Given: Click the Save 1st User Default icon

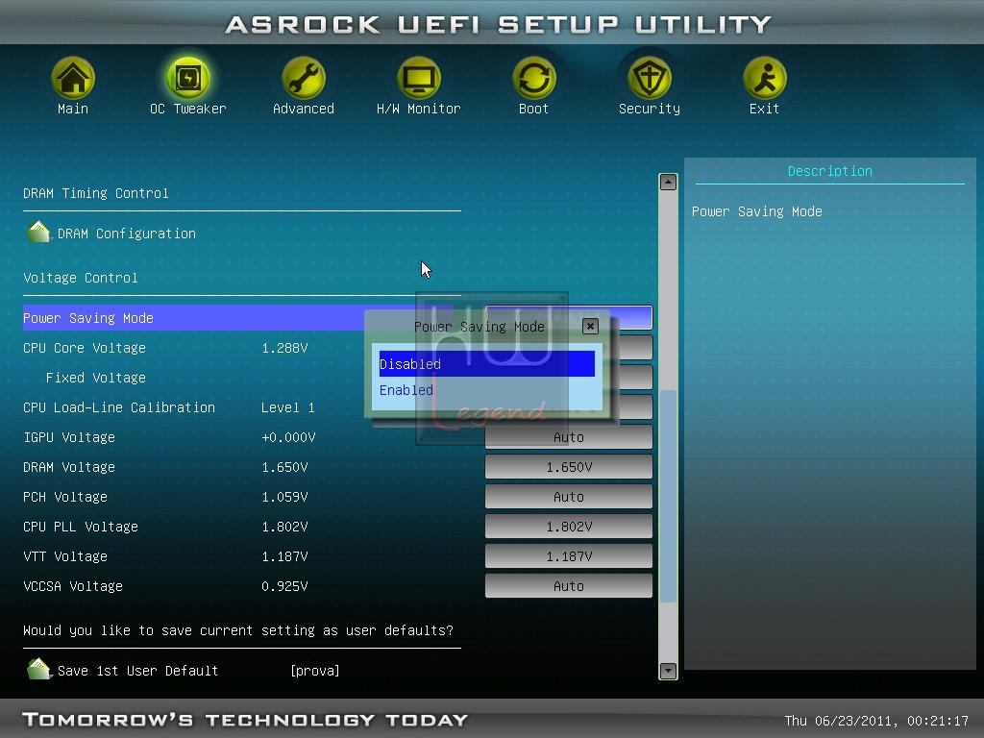Looking at the screenshot, I should (38, 670).
